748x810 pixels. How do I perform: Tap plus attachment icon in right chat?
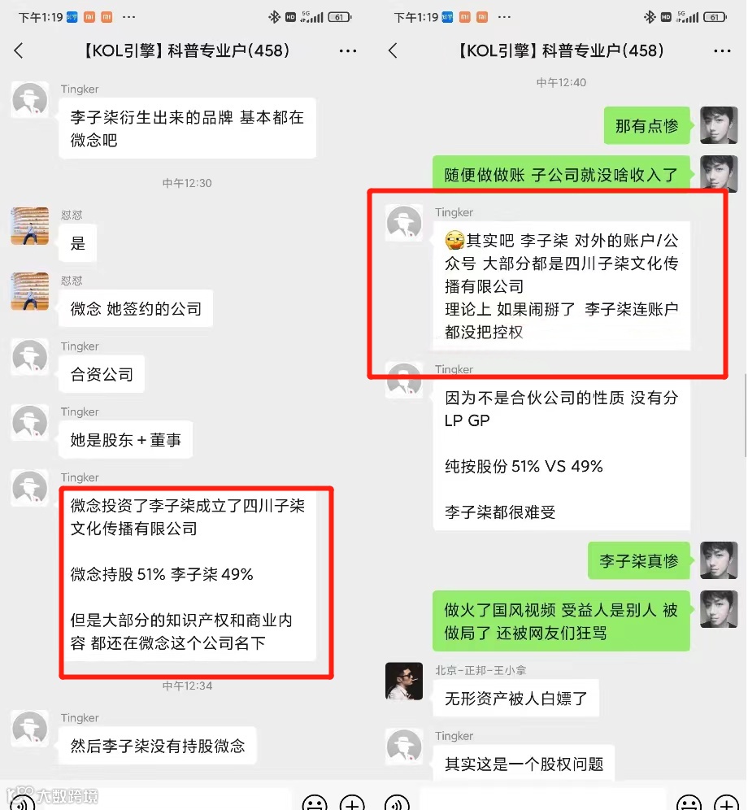click(x=727, y=802)
